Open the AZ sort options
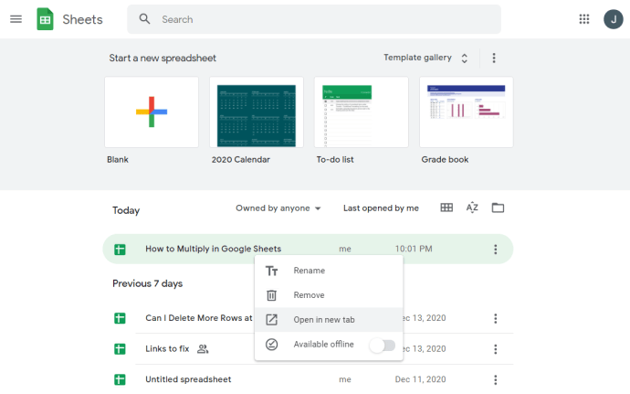 (472, 208)
